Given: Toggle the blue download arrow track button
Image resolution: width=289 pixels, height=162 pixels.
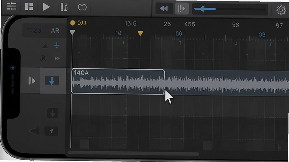Looking at the screenshot, I should click(52, 81).
